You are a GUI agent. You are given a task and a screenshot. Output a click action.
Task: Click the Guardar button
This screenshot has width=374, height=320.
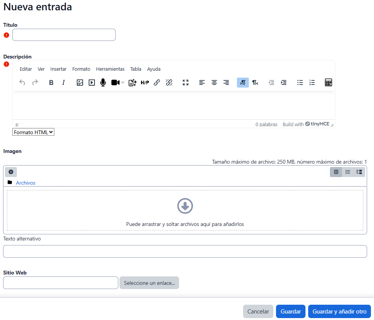(x=291, y=312)
